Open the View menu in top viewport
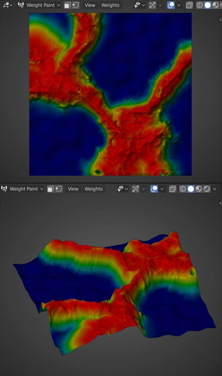Image resolution: width=222 pixels, height=376 pixels. 90,5
